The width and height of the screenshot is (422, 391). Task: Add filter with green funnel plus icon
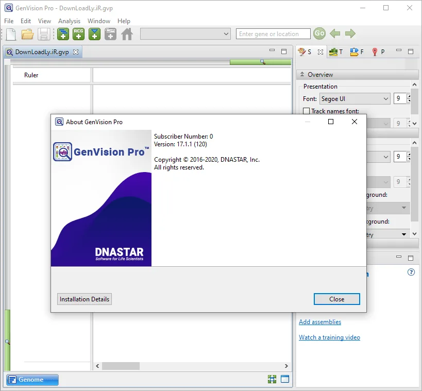94,34
